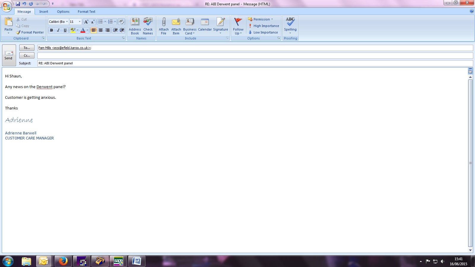The image size is (475, 267).
Task: Click the To... recipients button
Action: [x=27, y=48]
